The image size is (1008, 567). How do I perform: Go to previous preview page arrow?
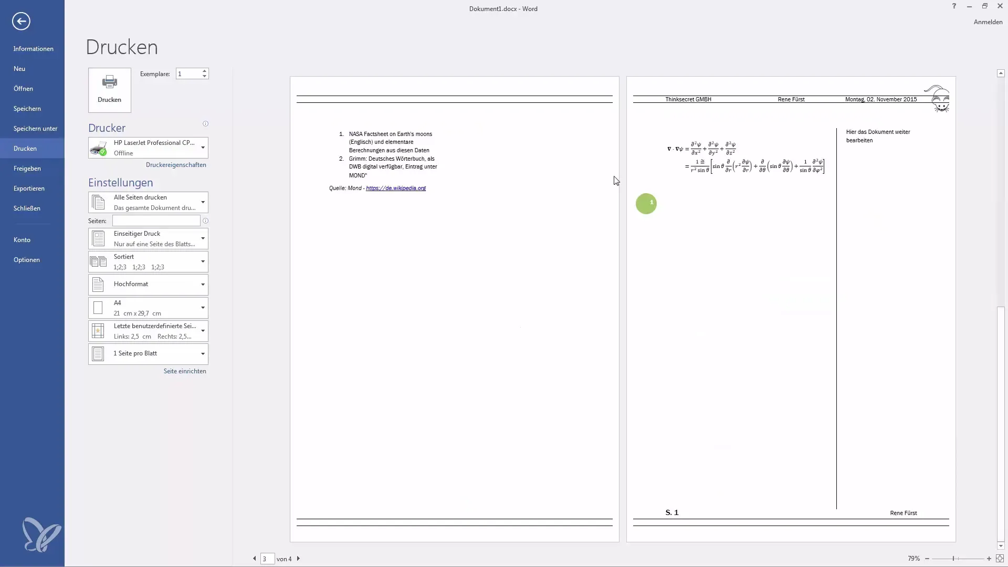point(255,559)
